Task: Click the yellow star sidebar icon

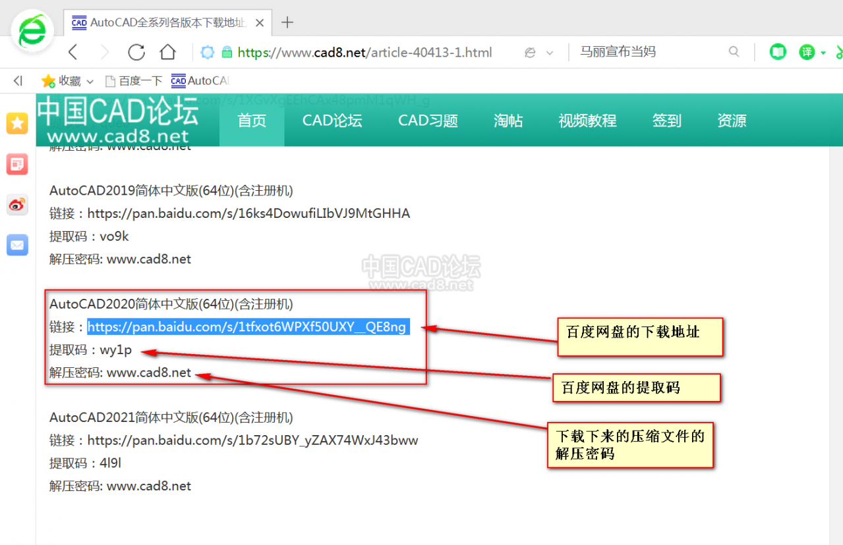Action: [x=17, y=123]
